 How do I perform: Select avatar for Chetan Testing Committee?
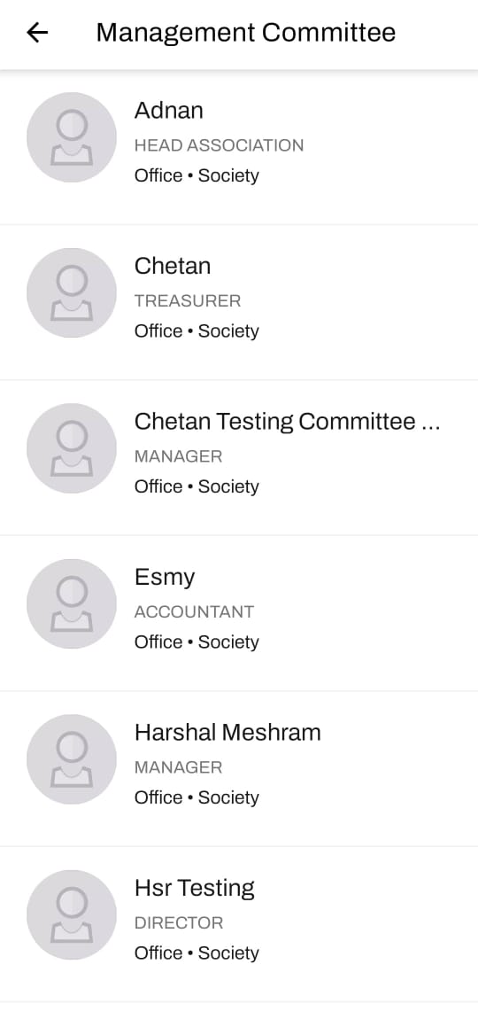tap(72, 448)
